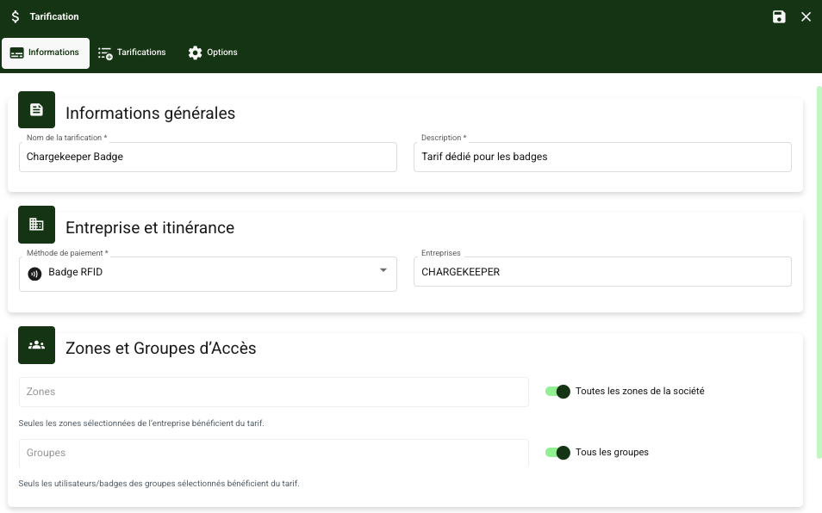Click the Entreprise et itinérance building icon
The width and height of the screenshot is (822, 513).
pyautogui.click(x=36, y=225)
